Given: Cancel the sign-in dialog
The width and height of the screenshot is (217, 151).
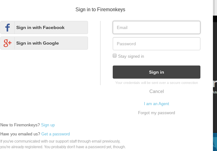Looking at the screenshot, I should 157,91.
